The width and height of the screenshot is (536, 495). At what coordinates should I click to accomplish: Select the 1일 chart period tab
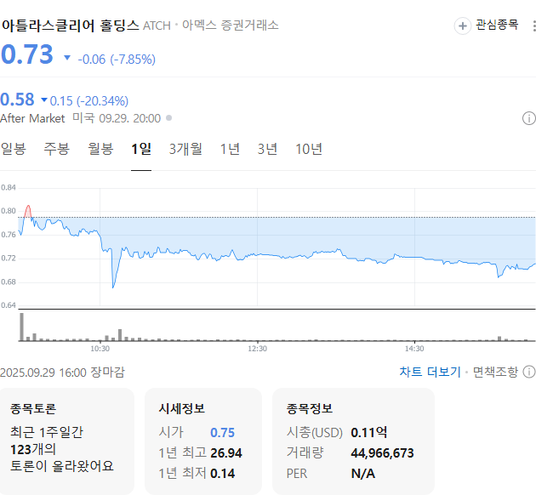coord(141,149)
